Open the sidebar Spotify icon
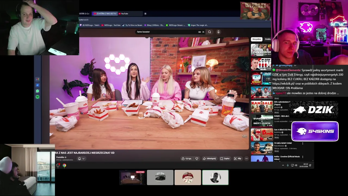Viewport: 348px width, 196px height. pyautogui.click(x=38, y=97)
